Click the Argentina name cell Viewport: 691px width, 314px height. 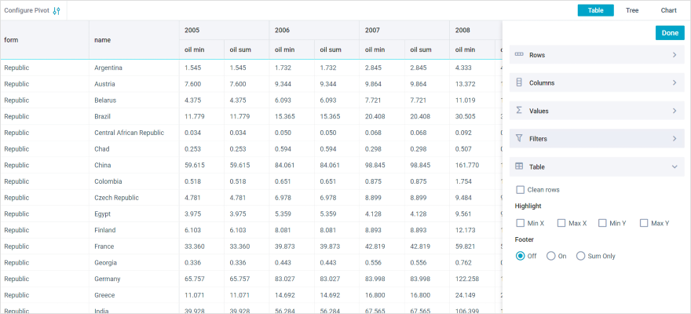pyautogui.click(x=108, y=68)
